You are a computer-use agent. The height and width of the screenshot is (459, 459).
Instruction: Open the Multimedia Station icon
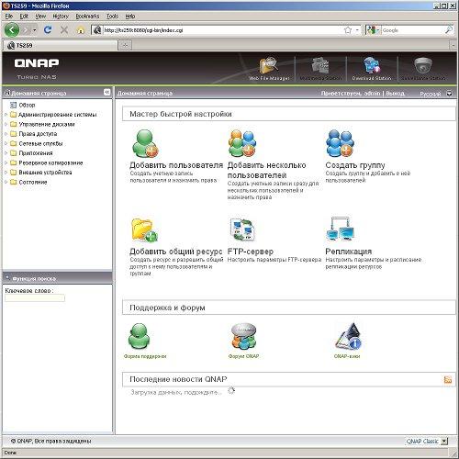320,65
